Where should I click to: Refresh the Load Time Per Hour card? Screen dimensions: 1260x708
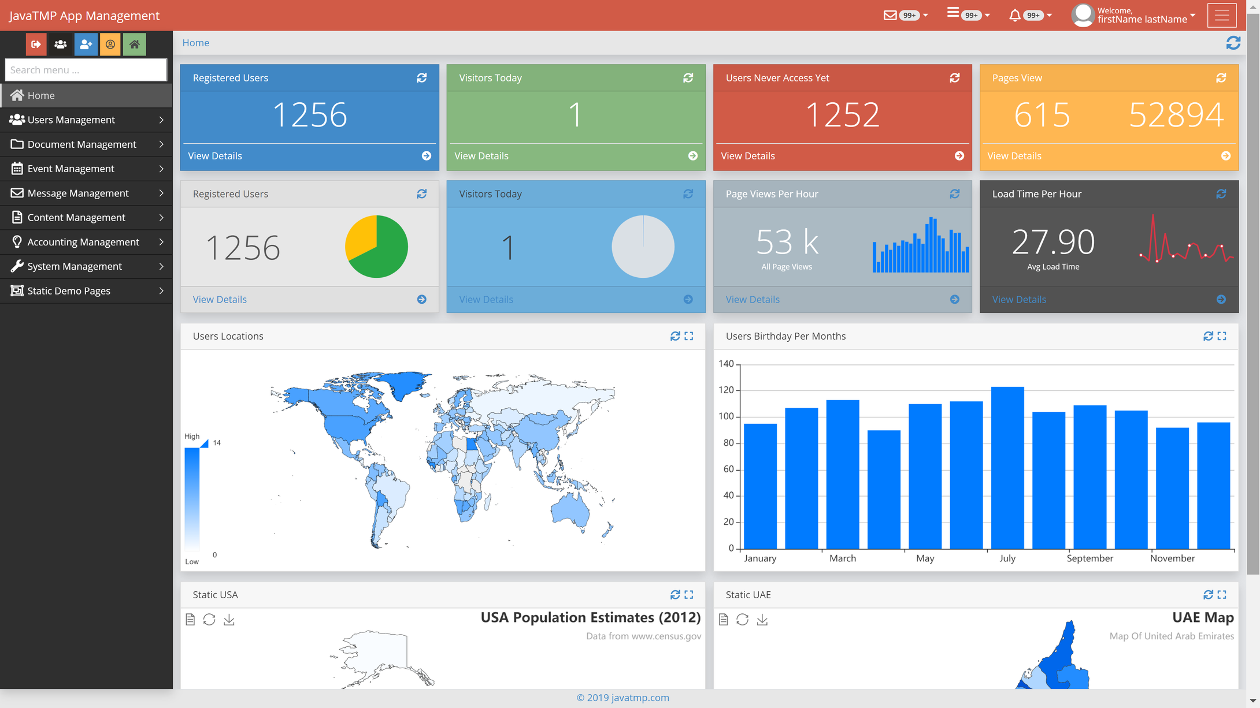pos(1221,194)
